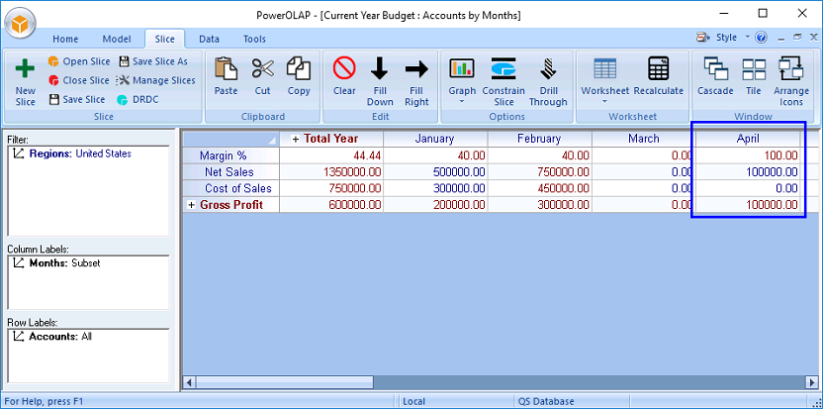Copy the selected cells
Viewport: 823px width, 409px height.
coord(299,77)
